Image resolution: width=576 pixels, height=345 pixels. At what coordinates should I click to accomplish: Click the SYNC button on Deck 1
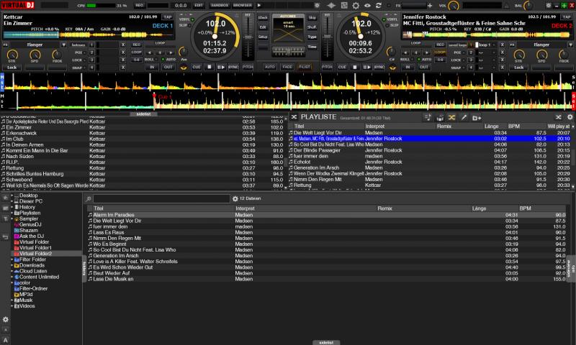coord(233,66)
